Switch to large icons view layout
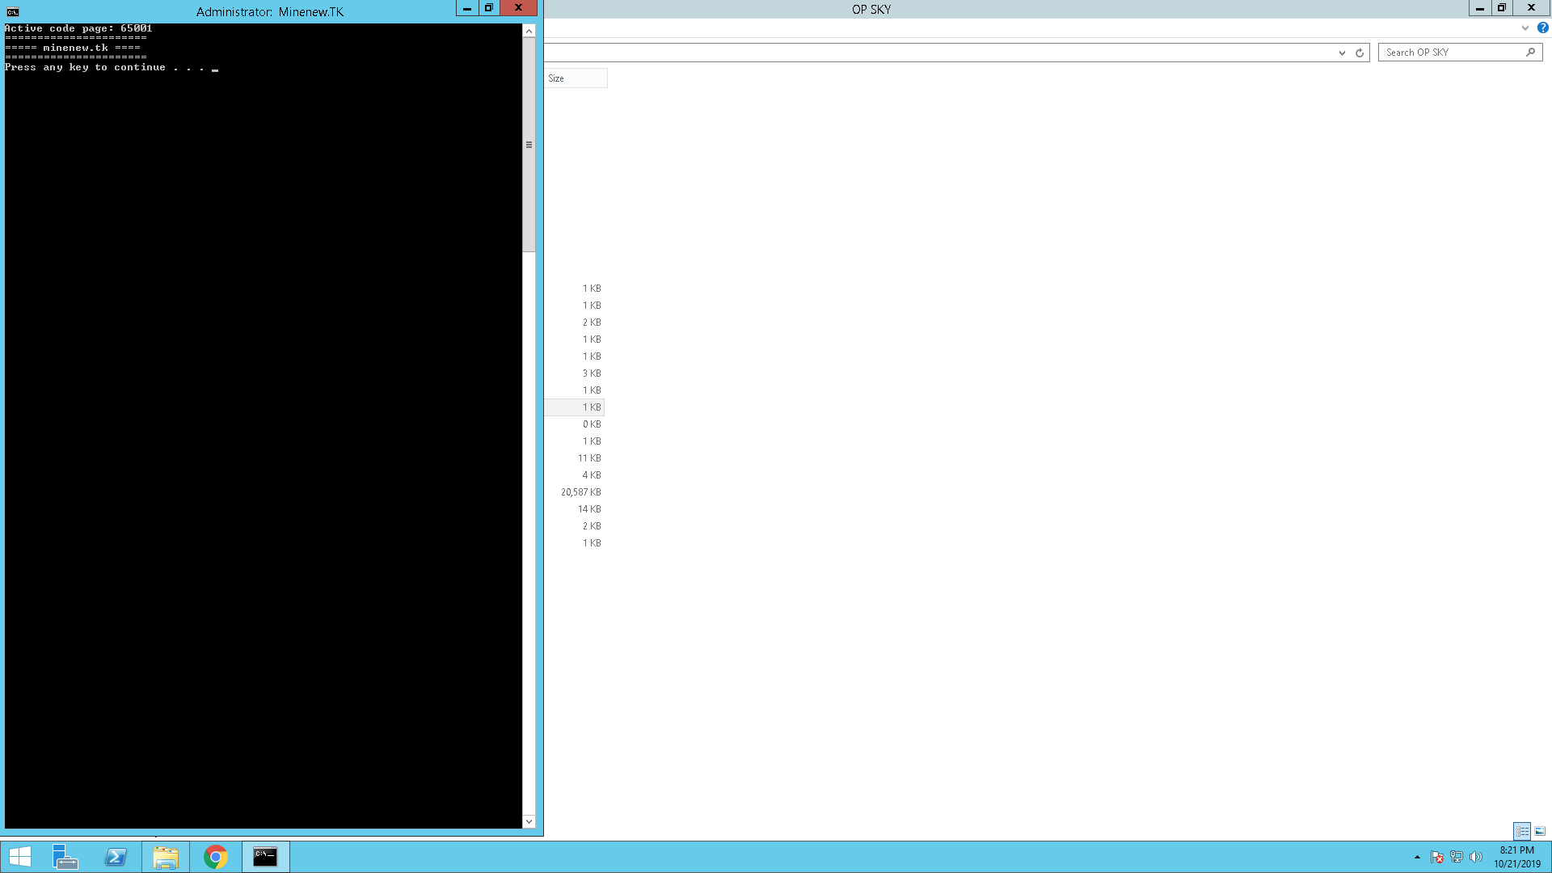The height and width of the screenshot is (873, 1552). point(1540,831)
